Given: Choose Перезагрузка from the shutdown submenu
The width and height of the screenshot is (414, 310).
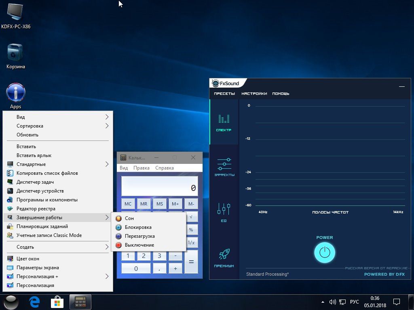Looking at the screenshot, I should (x=139, y=236).
